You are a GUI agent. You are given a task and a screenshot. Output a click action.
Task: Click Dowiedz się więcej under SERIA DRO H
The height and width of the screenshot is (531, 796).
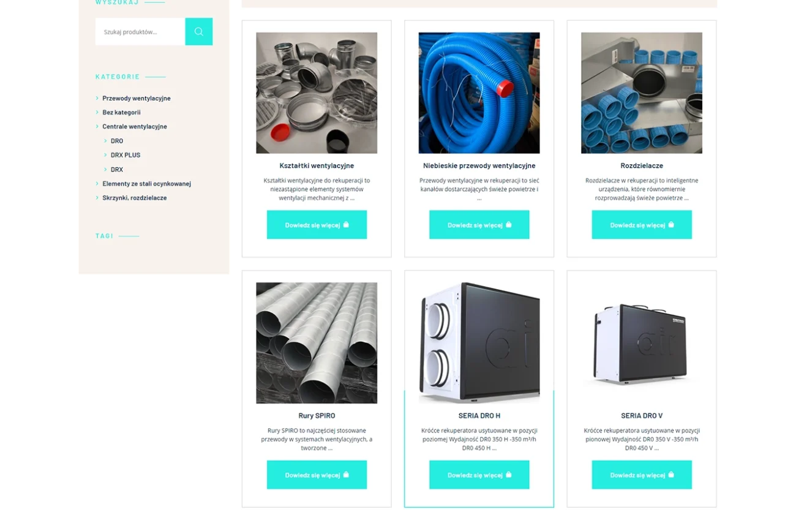pyautogui.click(x=479, y=475)
